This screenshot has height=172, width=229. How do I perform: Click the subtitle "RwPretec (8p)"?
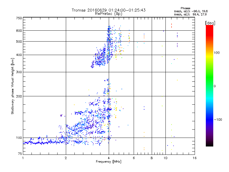(108, 14)
